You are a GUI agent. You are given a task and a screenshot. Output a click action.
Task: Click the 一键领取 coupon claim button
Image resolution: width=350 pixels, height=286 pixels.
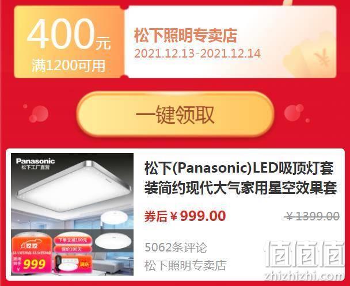click(x=175, y=114)
